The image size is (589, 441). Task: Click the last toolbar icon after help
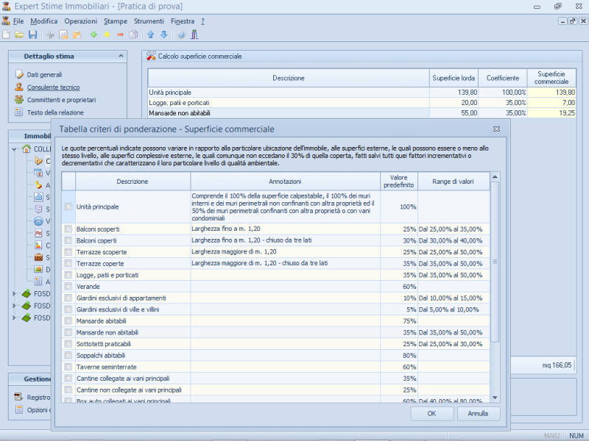[x=194, y=35]
